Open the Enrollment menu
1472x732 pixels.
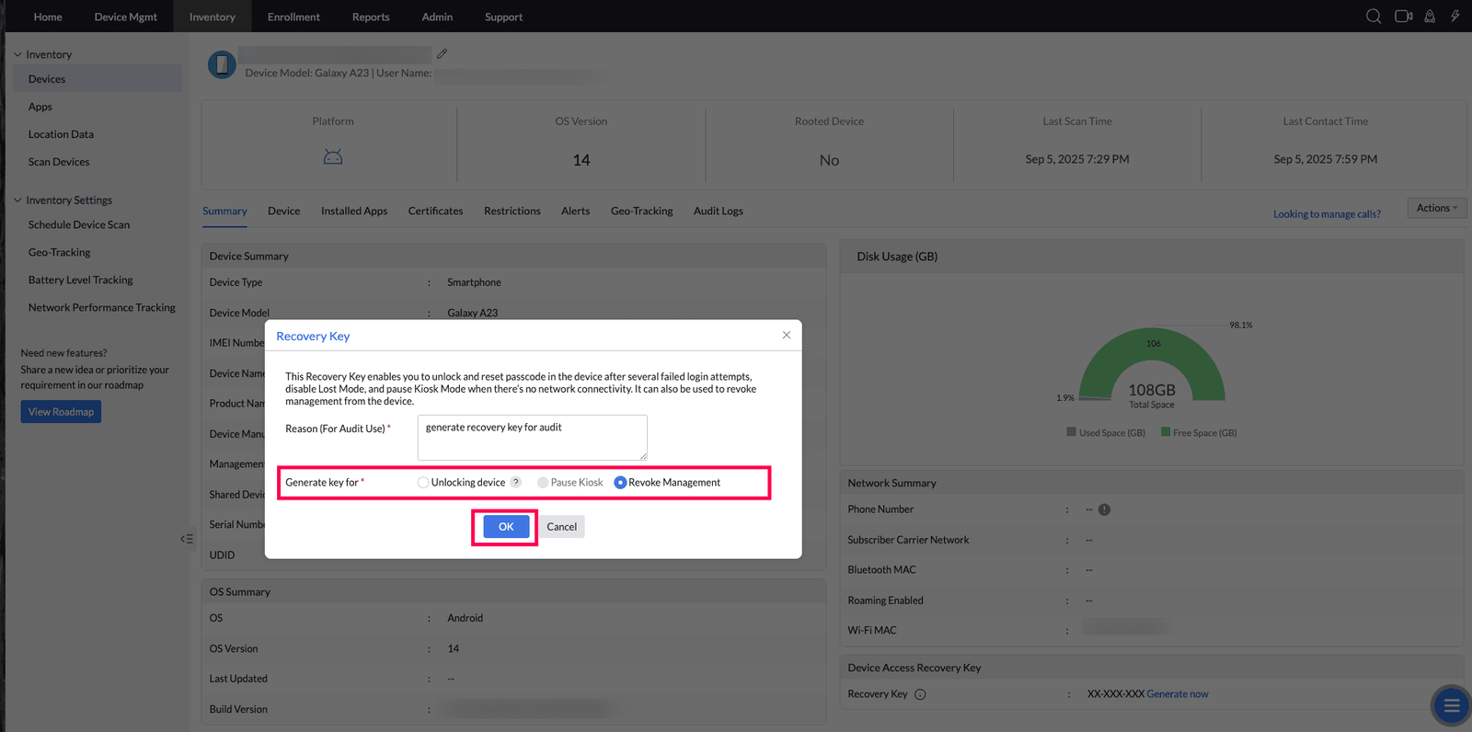click(x=293, y=17)
